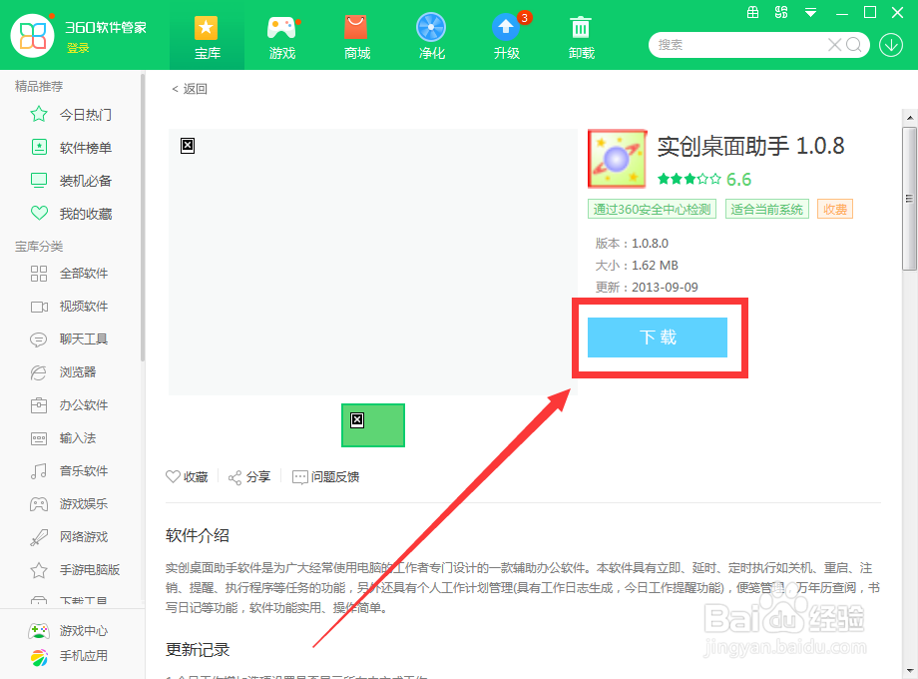Select 装机必备 in sidebar
918x679 pixels.
(71, 181)
